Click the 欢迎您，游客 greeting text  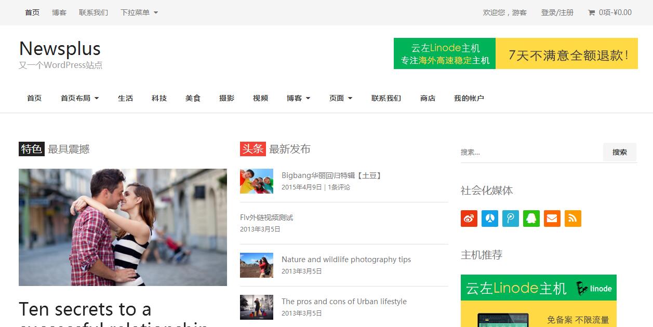click(505, 12)
